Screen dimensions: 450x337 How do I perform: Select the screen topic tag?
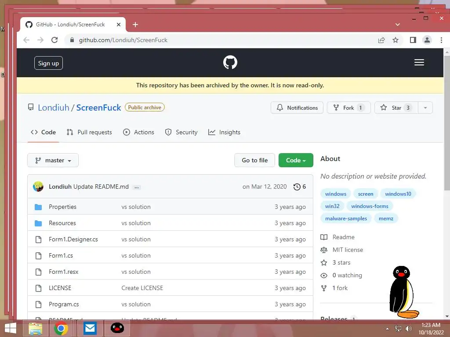pos(365,194)
